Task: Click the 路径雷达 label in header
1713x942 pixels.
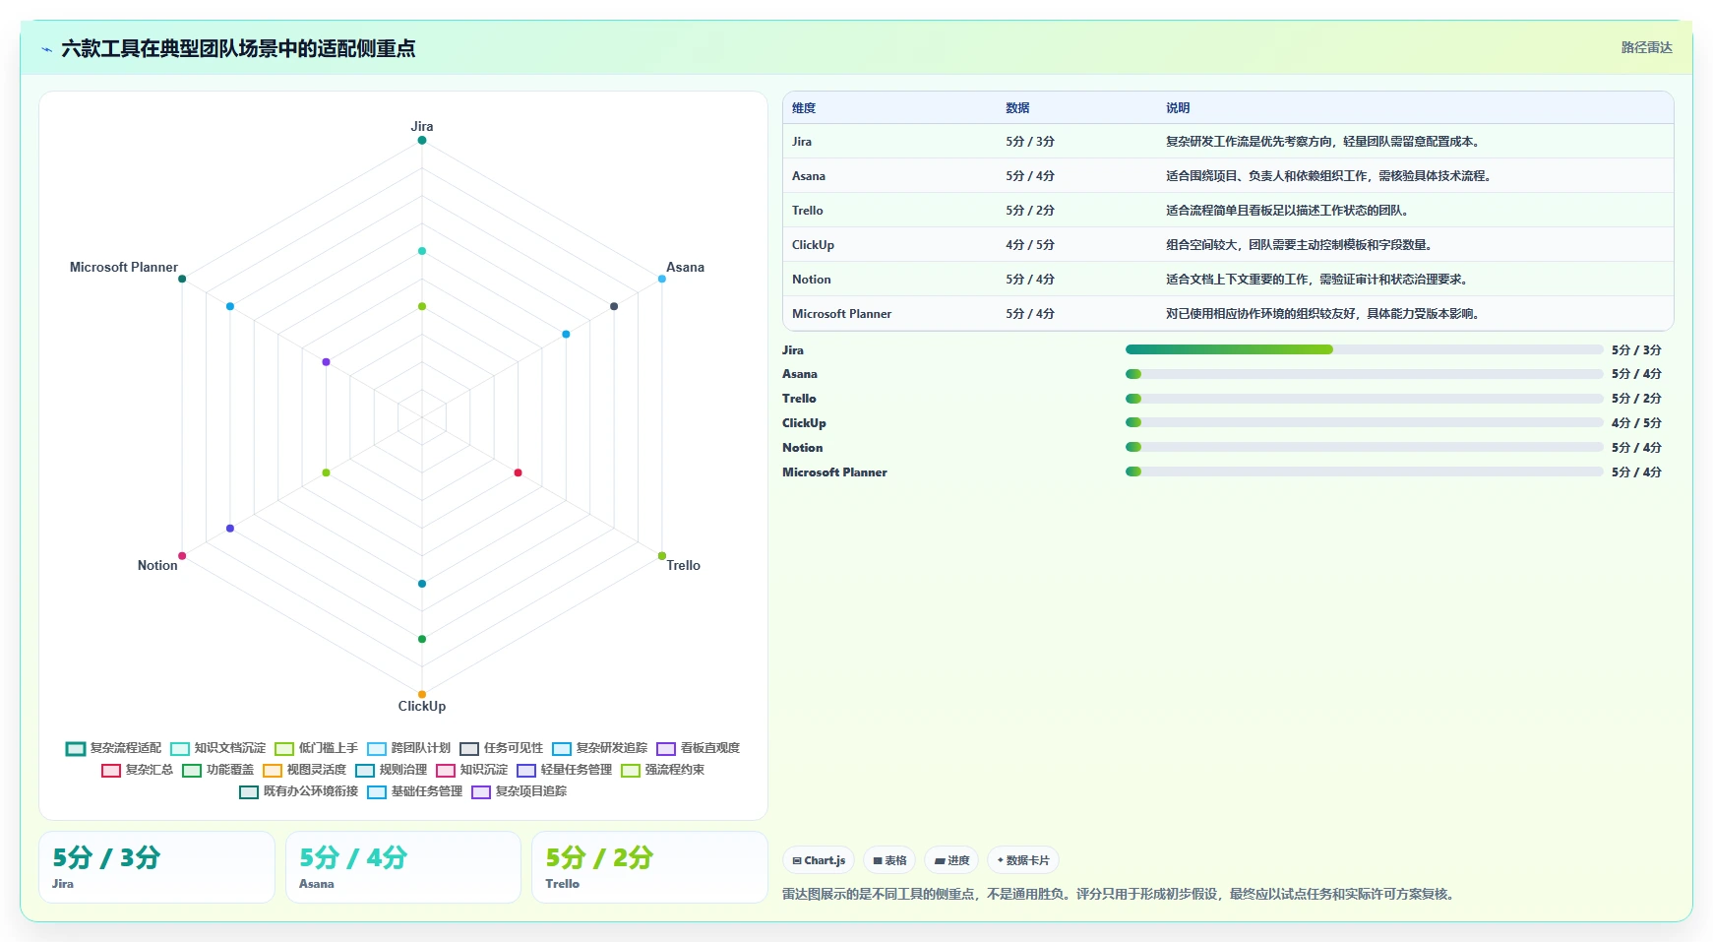Action: (x=1646, y=47)
